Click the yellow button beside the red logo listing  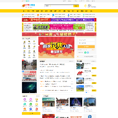[x=94, y=76]
